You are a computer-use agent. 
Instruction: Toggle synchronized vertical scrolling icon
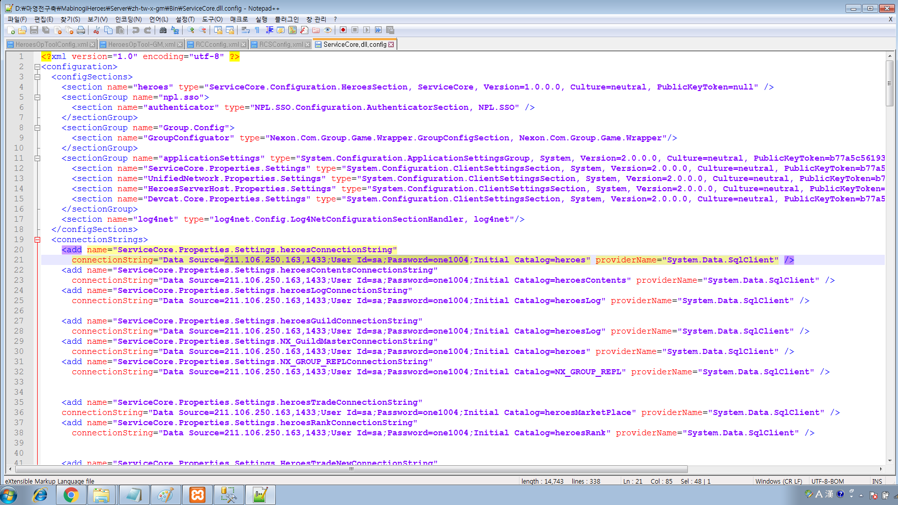click(218, 30)
